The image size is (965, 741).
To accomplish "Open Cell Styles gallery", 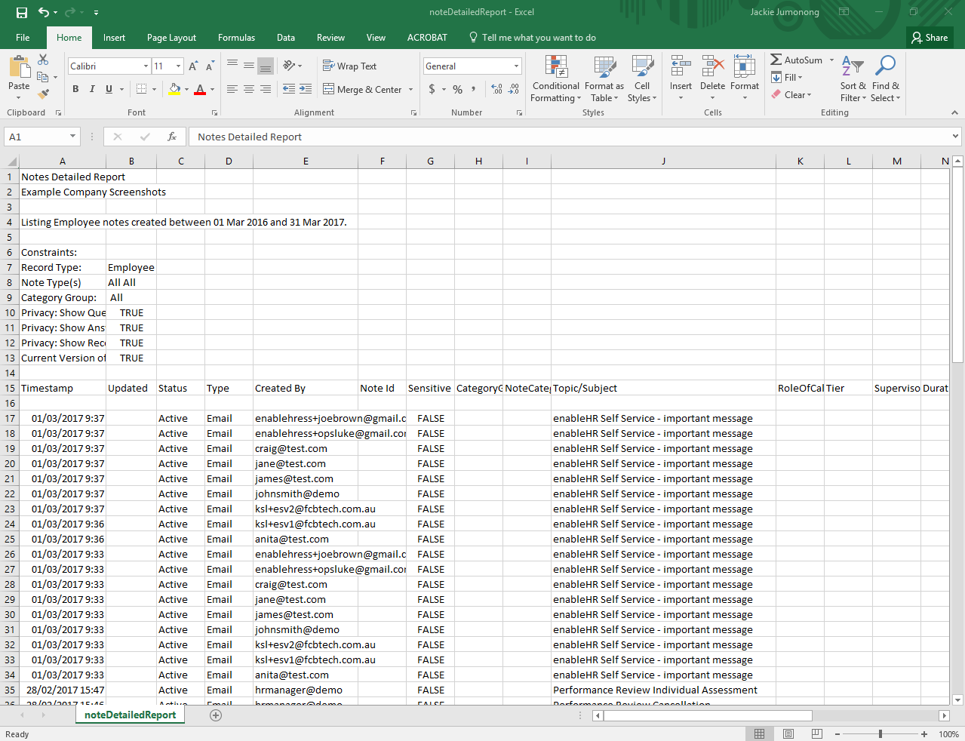I will (x=642, y=78).
